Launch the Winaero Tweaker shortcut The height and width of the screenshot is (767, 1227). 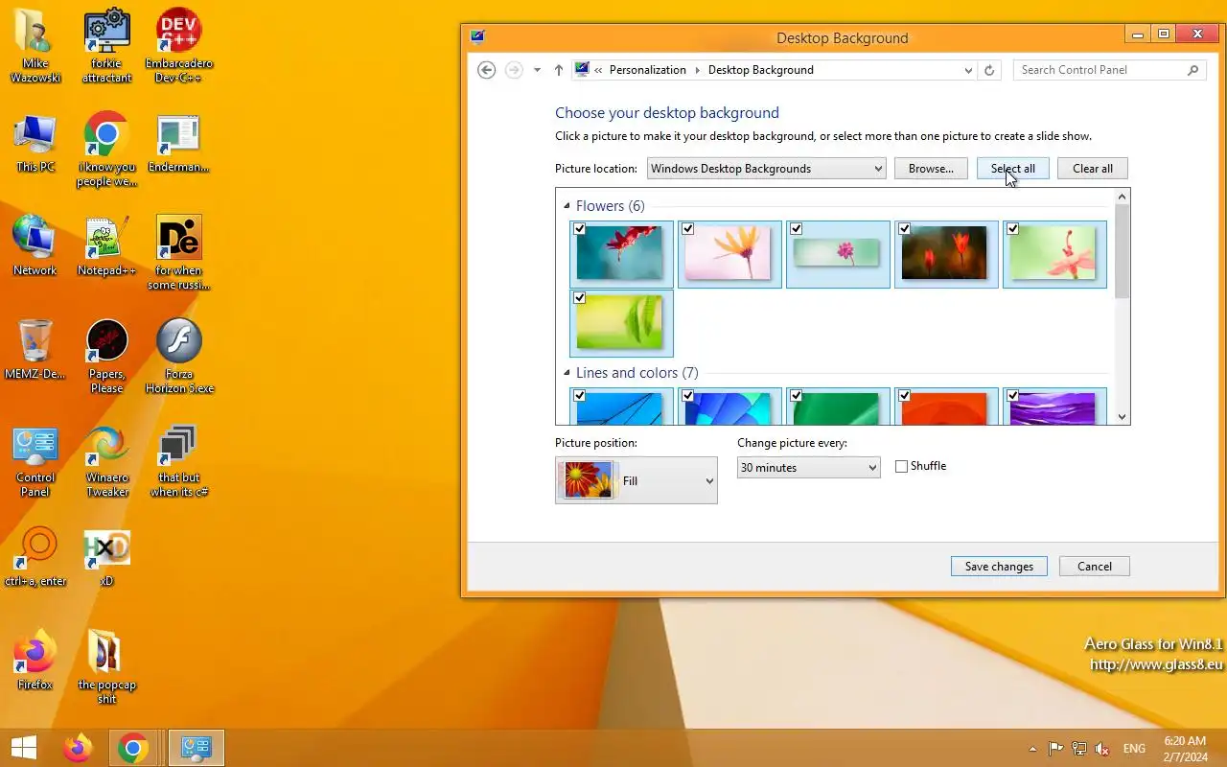[106, 460]
